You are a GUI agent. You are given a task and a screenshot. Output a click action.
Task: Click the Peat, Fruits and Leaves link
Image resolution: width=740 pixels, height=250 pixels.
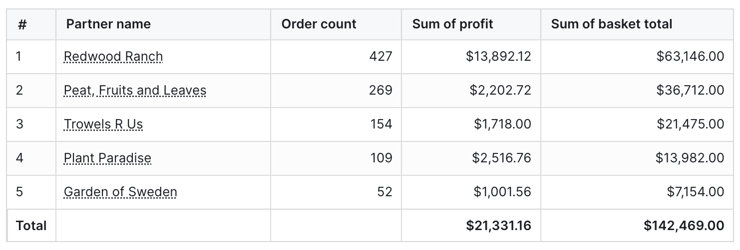[x=135, y=91]
